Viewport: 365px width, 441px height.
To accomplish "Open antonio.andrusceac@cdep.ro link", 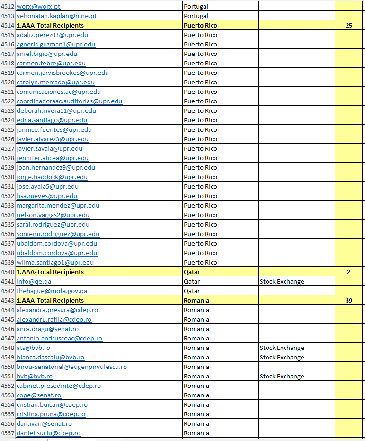I will point(59,339).
